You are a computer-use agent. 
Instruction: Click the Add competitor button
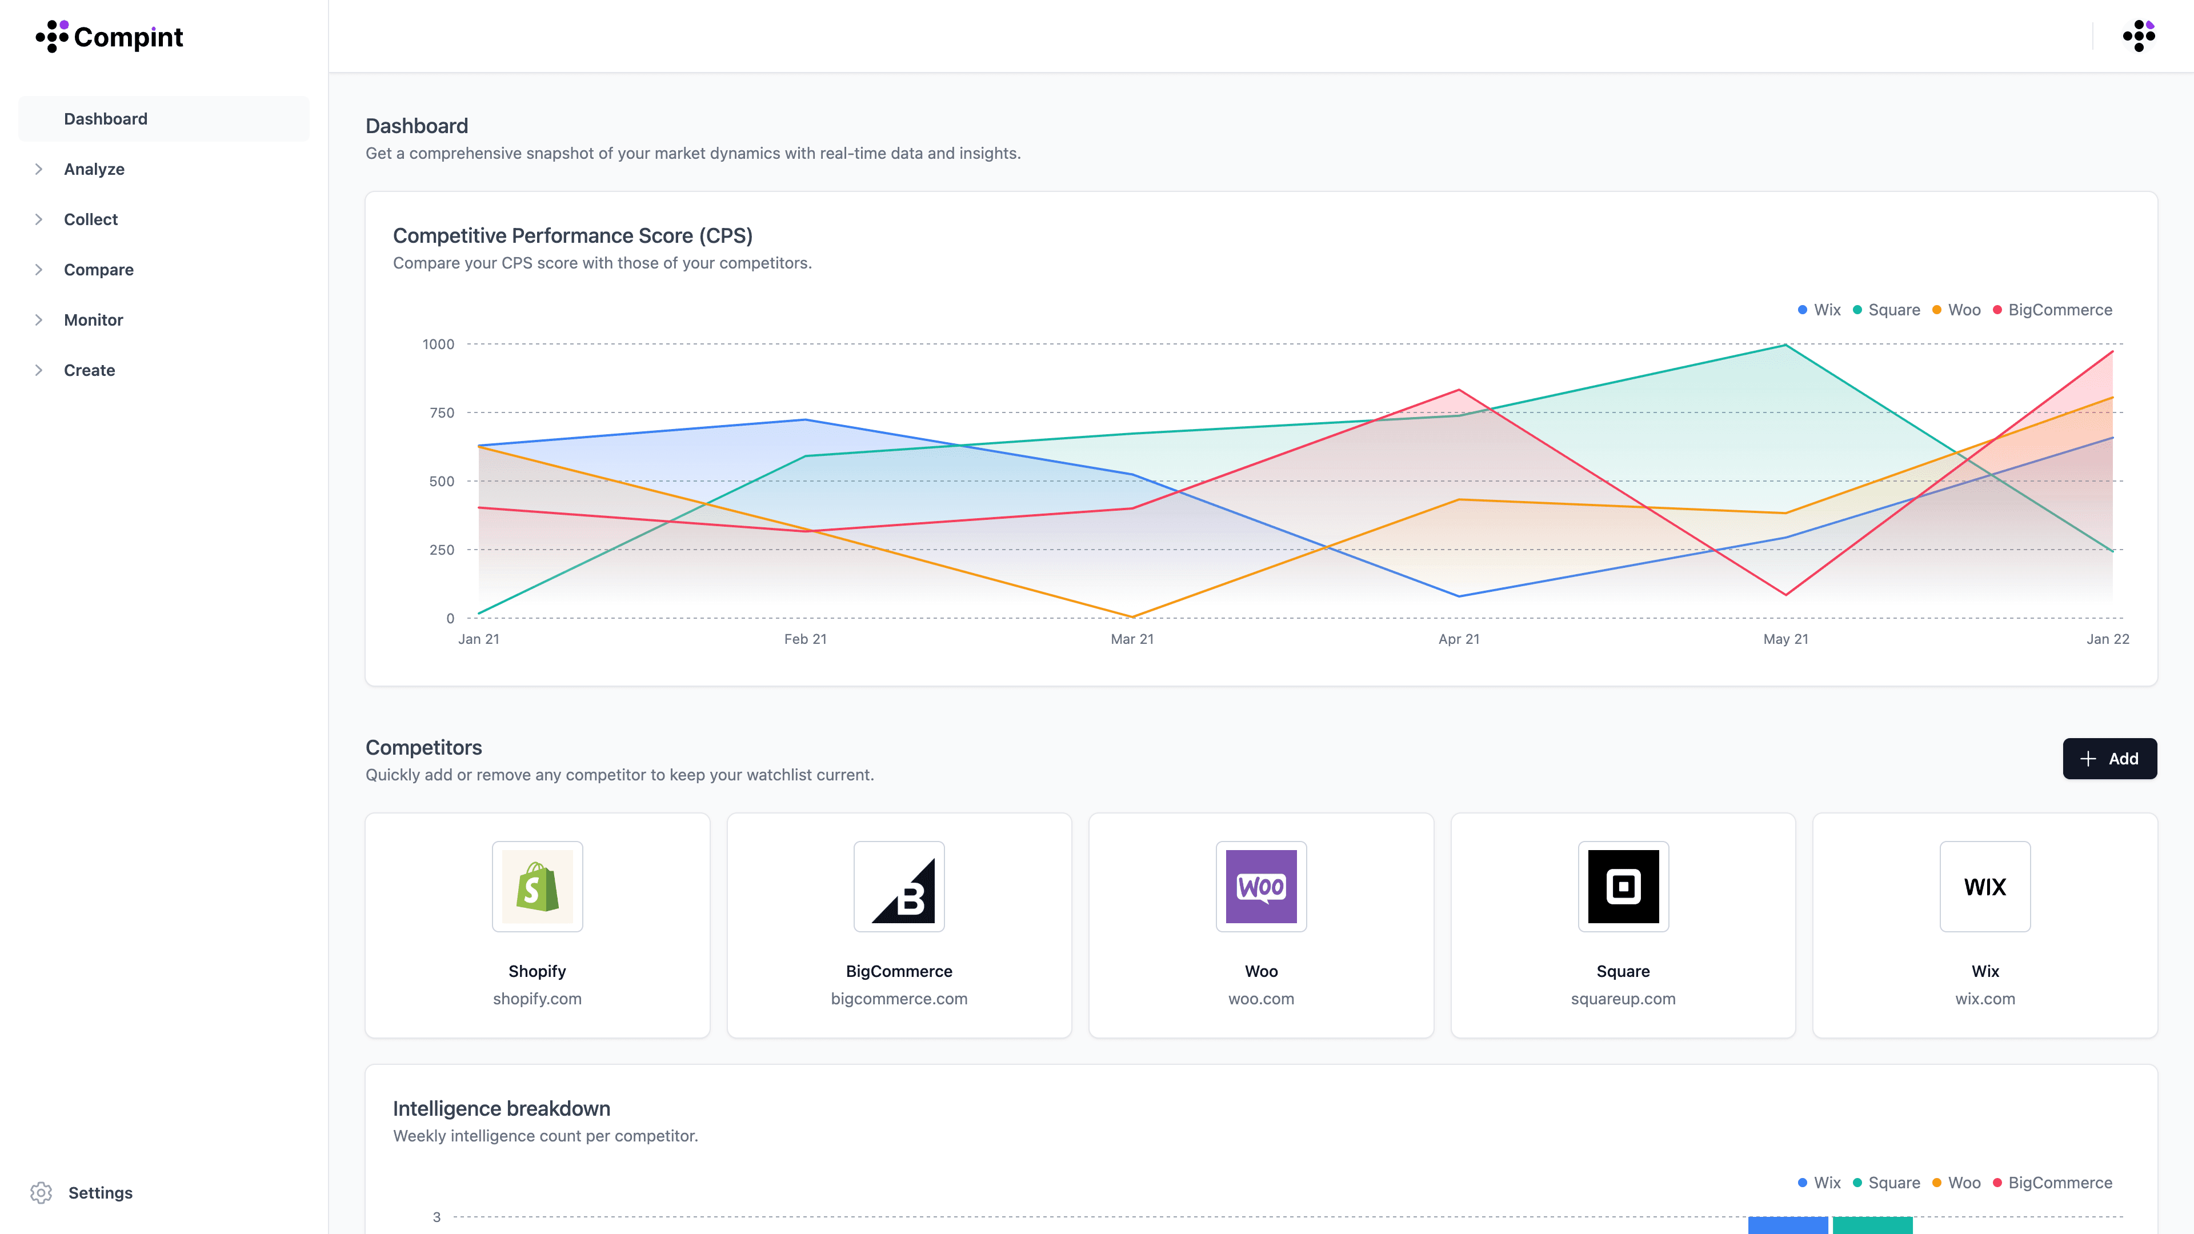coord(2109,758)
